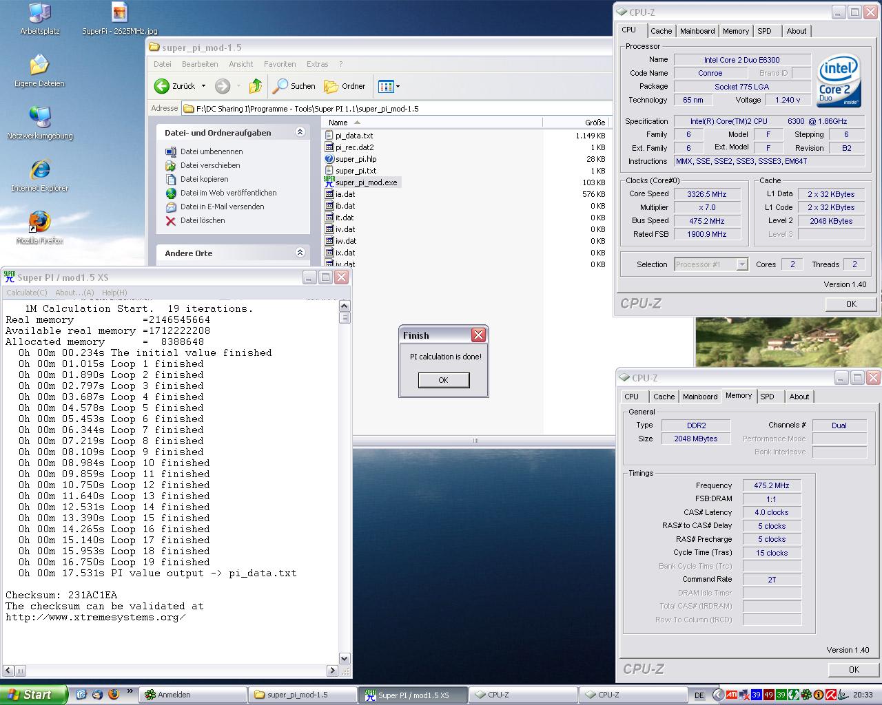
Task: Click the forward arrow in Explorer toolbar
Action: 223,86
